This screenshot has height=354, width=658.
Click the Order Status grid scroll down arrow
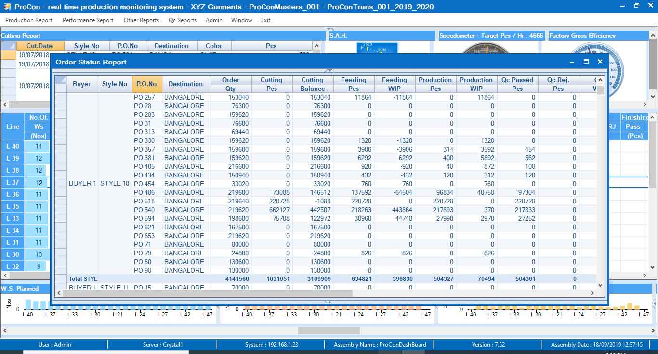pyautogui.click(x=600, y=285)
